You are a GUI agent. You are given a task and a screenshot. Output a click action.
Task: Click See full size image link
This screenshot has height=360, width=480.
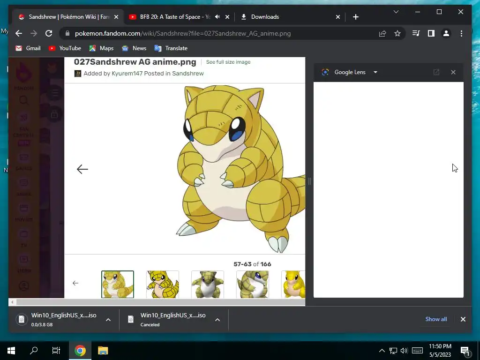point(228,62)
